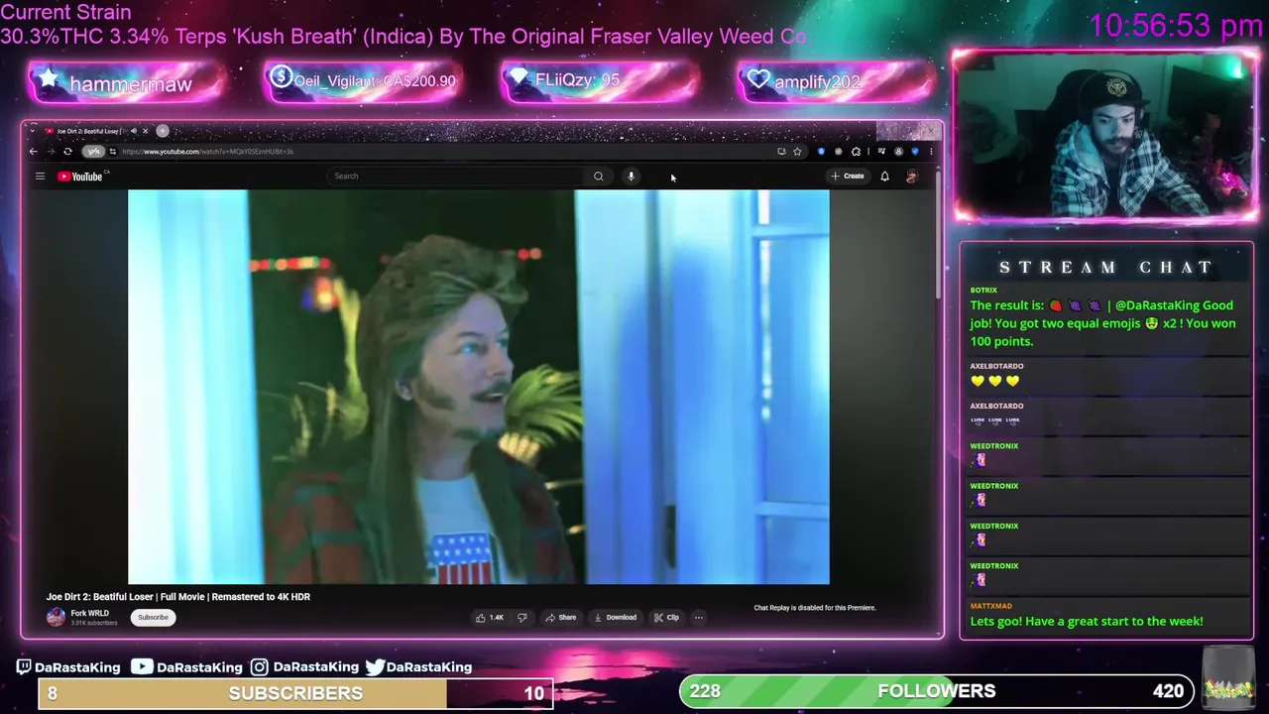Click the FLiiQzy: 95 overlay badge
The width and height of the screenshot is (1269, 714).
(x=601, y=81)
